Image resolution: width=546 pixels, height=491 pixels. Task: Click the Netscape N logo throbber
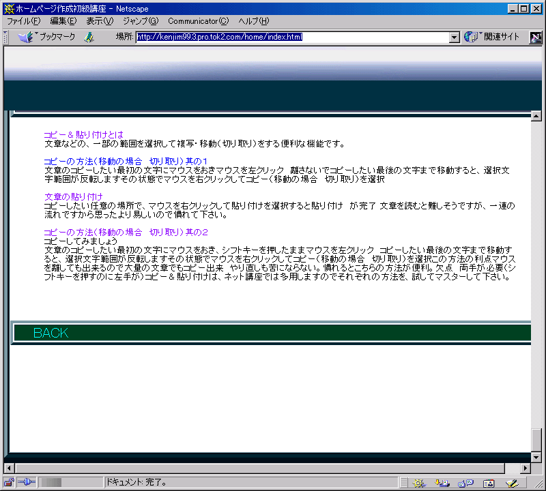(536, 38)
